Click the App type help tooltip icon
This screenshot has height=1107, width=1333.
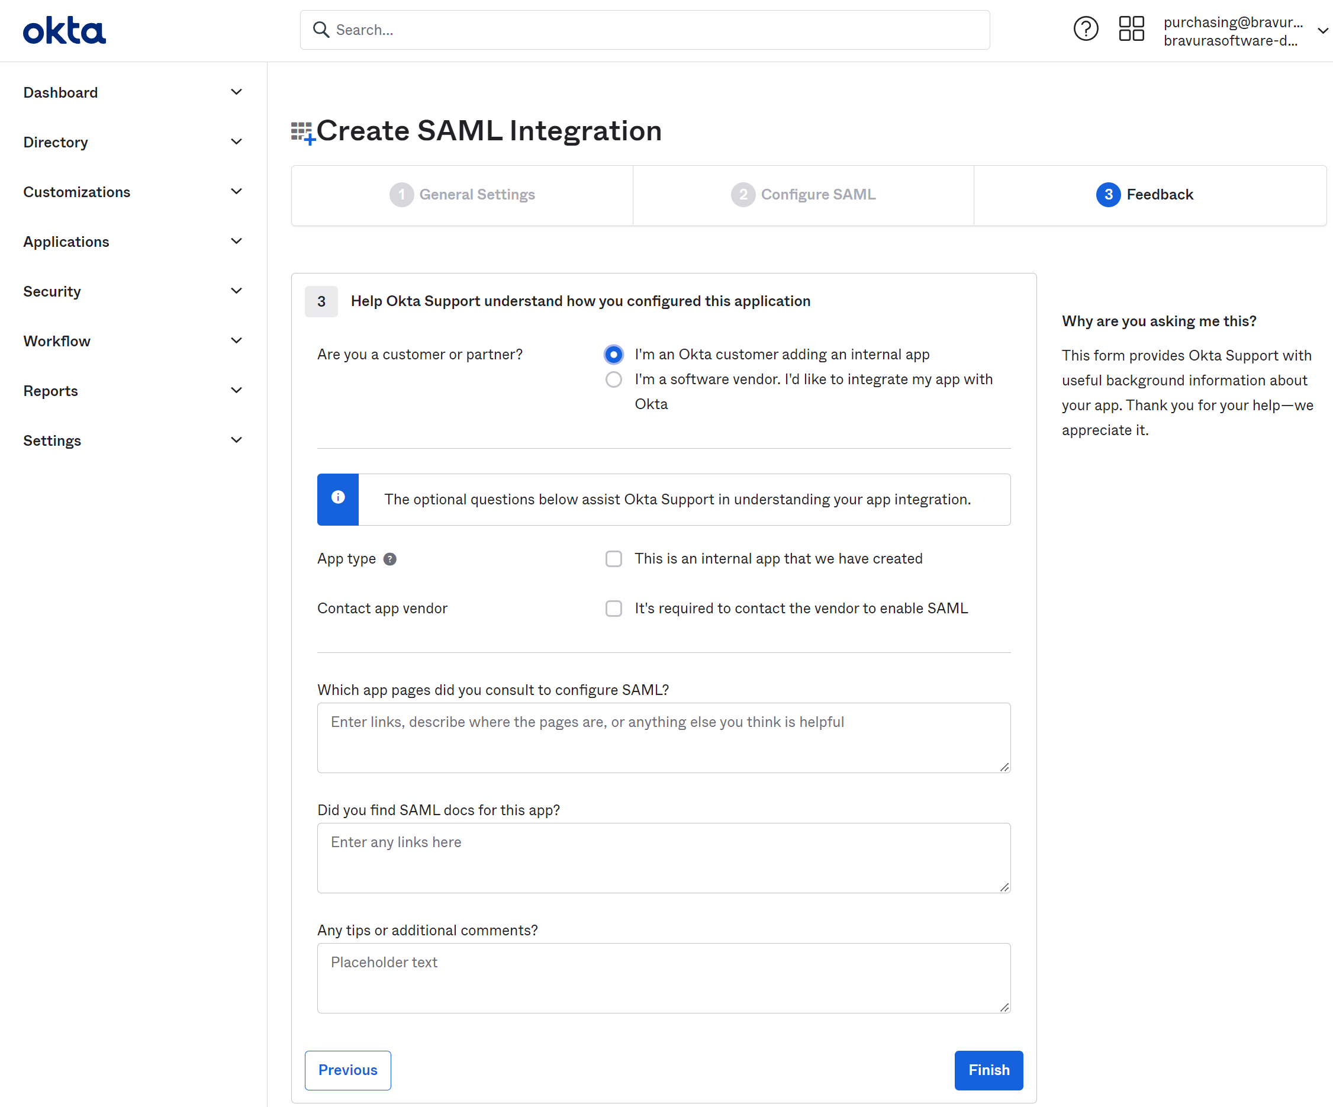click(389, 559)
